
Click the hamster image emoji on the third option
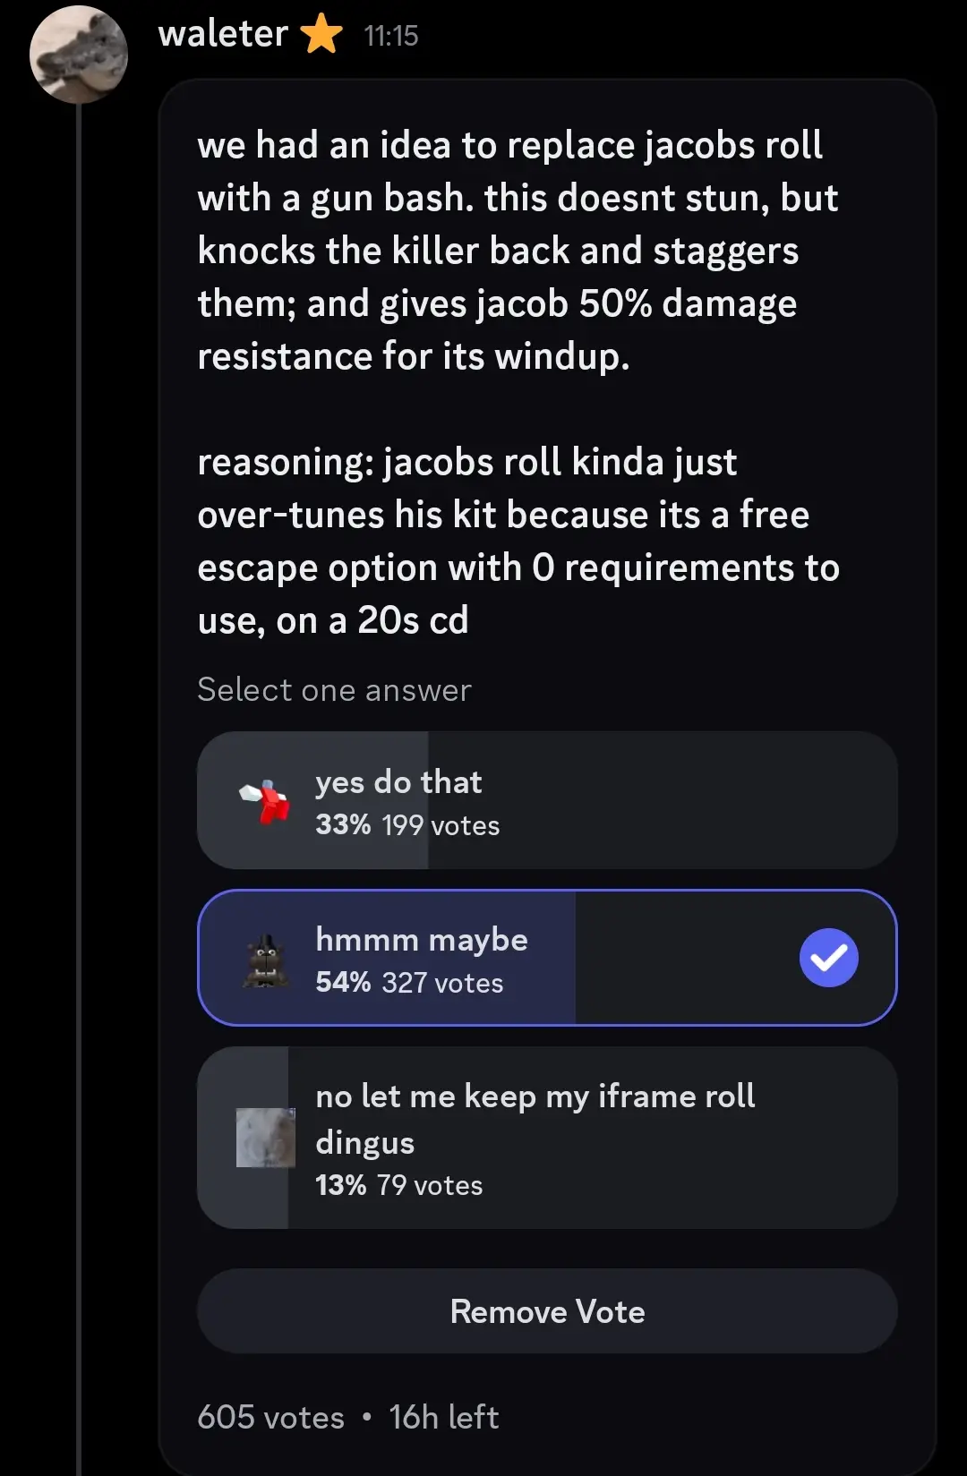264,1138
